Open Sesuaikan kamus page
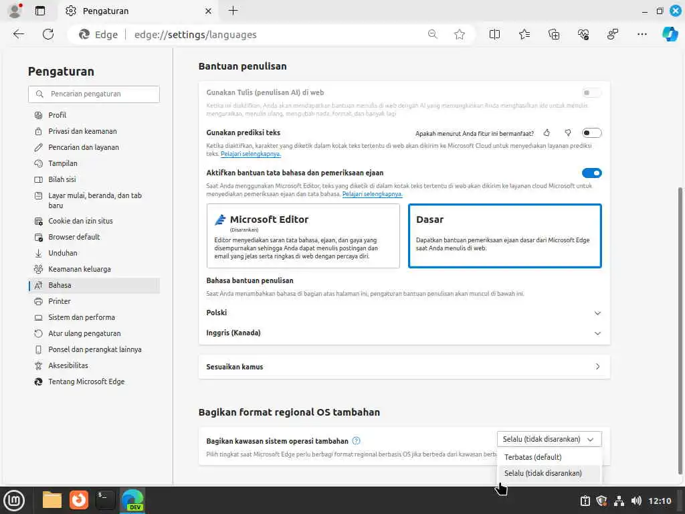The height and width of the screenshot is (514, 685). pyautogui.click(x=403, y=367)
